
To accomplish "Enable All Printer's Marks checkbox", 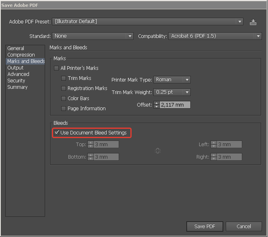I will 56,68.
